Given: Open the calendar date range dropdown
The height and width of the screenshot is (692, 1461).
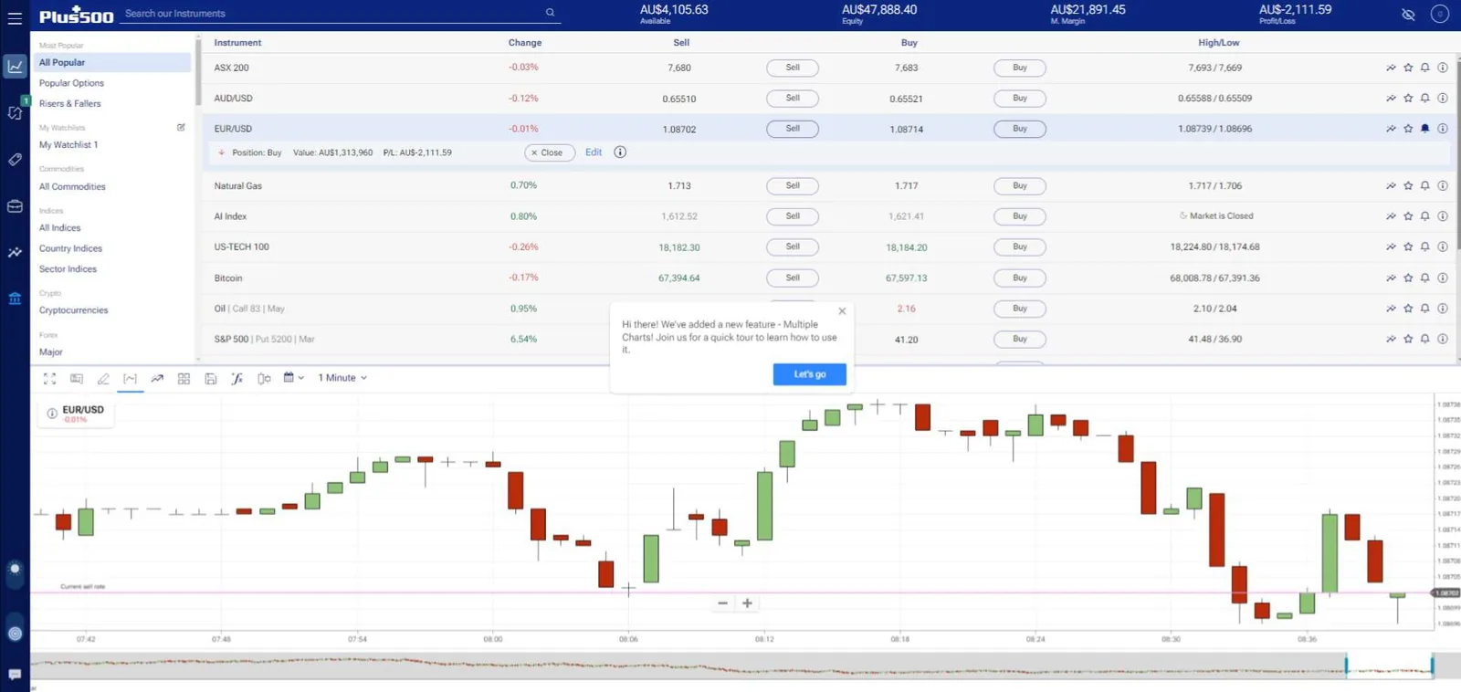Looking at the screenshot, I should (x=293, y=377).
